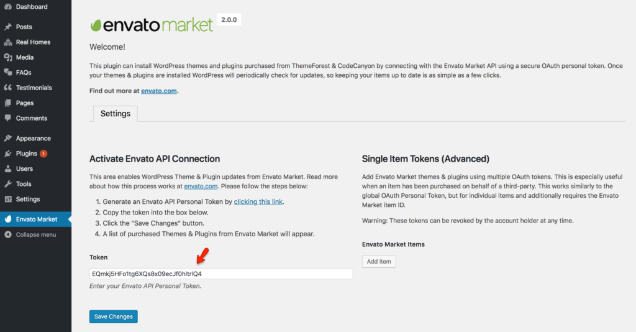Image resolution: width=636 pixels, height=332 pixels.
Task: Click the Add Item button
Action: pos(379,261)
